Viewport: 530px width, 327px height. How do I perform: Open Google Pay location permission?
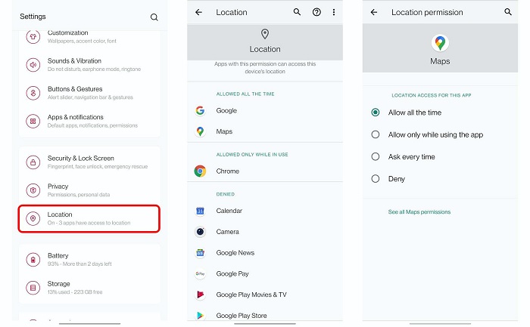click(232, 274)
